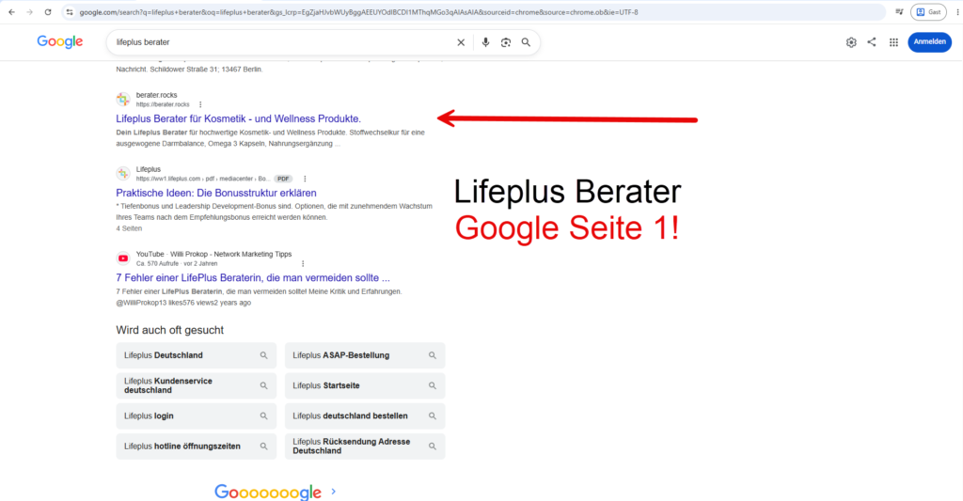
Task: Open the Gast guest profile button
Action: pyautogui.click(x=928, y=12)
